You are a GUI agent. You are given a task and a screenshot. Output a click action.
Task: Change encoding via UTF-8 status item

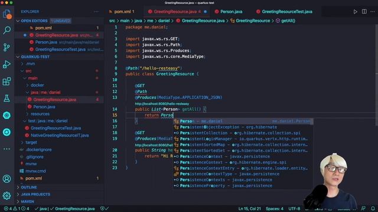[294, 208]
